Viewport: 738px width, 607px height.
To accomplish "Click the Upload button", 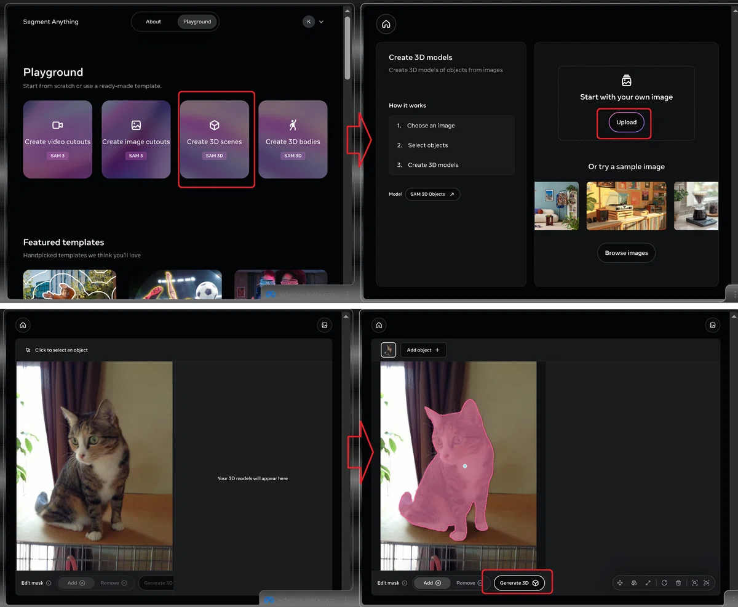I will (x=627, y=122).
